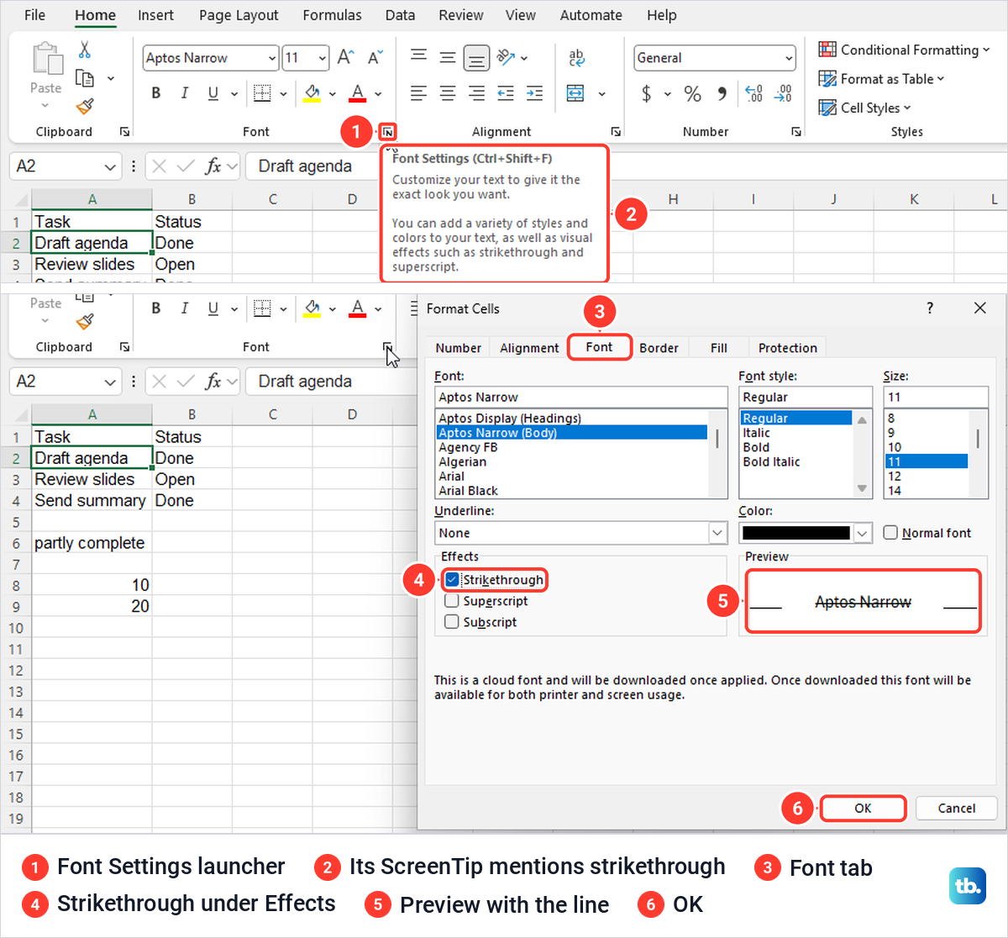Open Cell Styles menu
Image resolution: width=1008 pixels, height=938 pixels.
pyautogui.click(x=865, y=108)
